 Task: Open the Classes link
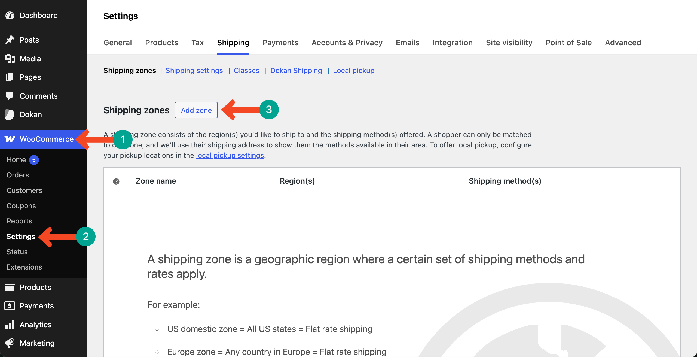coord(246,71)
